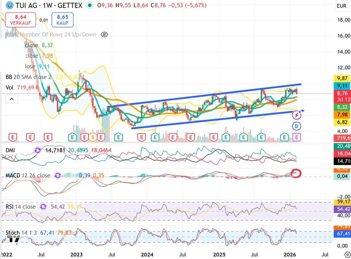Click the purple E upcoming earnings marker
351x259 pixels.
(297, 137)
